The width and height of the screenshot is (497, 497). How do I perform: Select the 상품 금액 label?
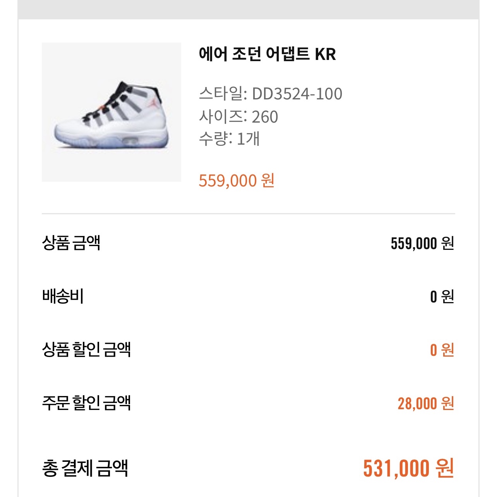[71, 243]
